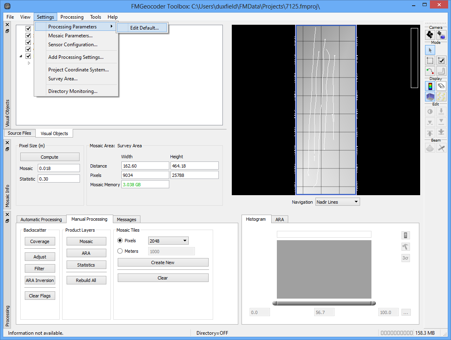Click the dashed rectangle selection tool

tap(430, 61)
